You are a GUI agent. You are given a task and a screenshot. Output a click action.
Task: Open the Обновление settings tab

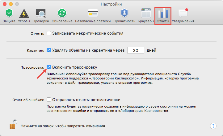tap(62, 16)
